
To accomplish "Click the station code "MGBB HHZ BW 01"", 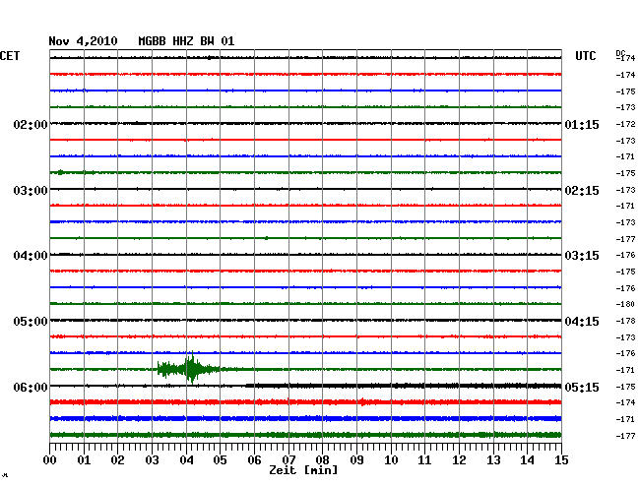I will (186, 41).
